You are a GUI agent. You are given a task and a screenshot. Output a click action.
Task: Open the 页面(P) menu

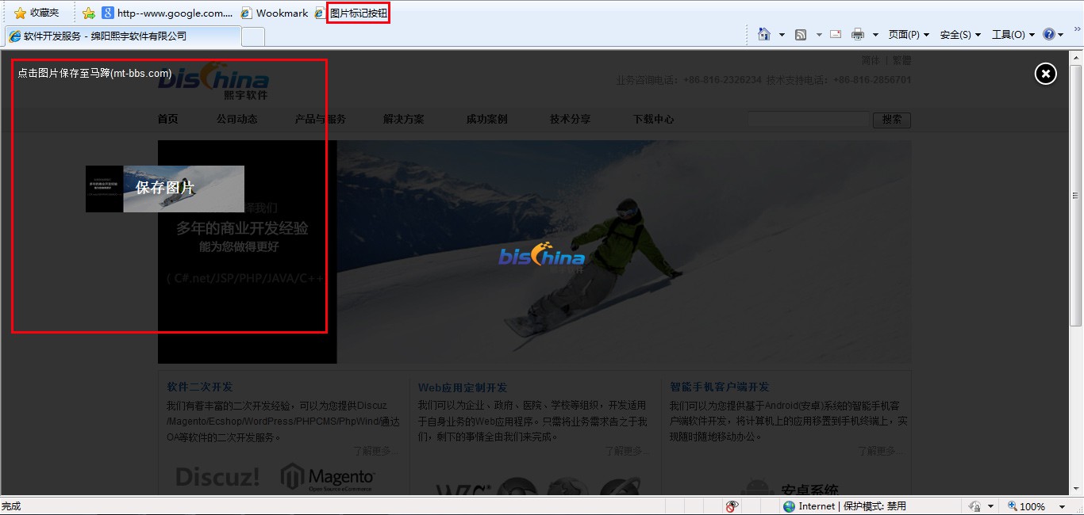pos(909,35)
